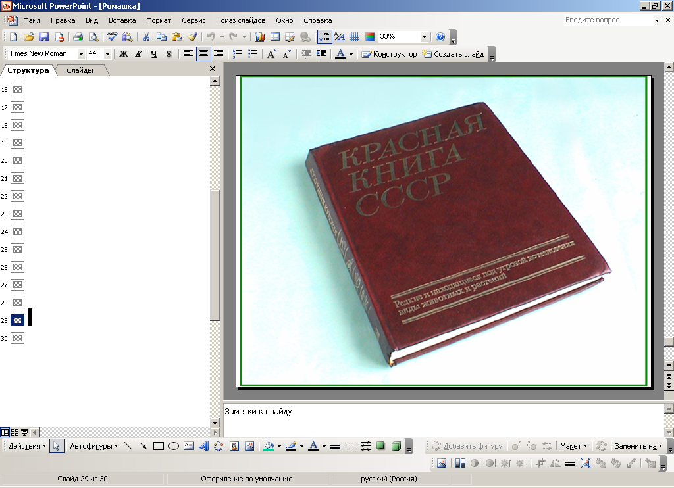This screenshot has width=674, height=488.
Task: Select the Format Painter brush
Action: [192, 37]
